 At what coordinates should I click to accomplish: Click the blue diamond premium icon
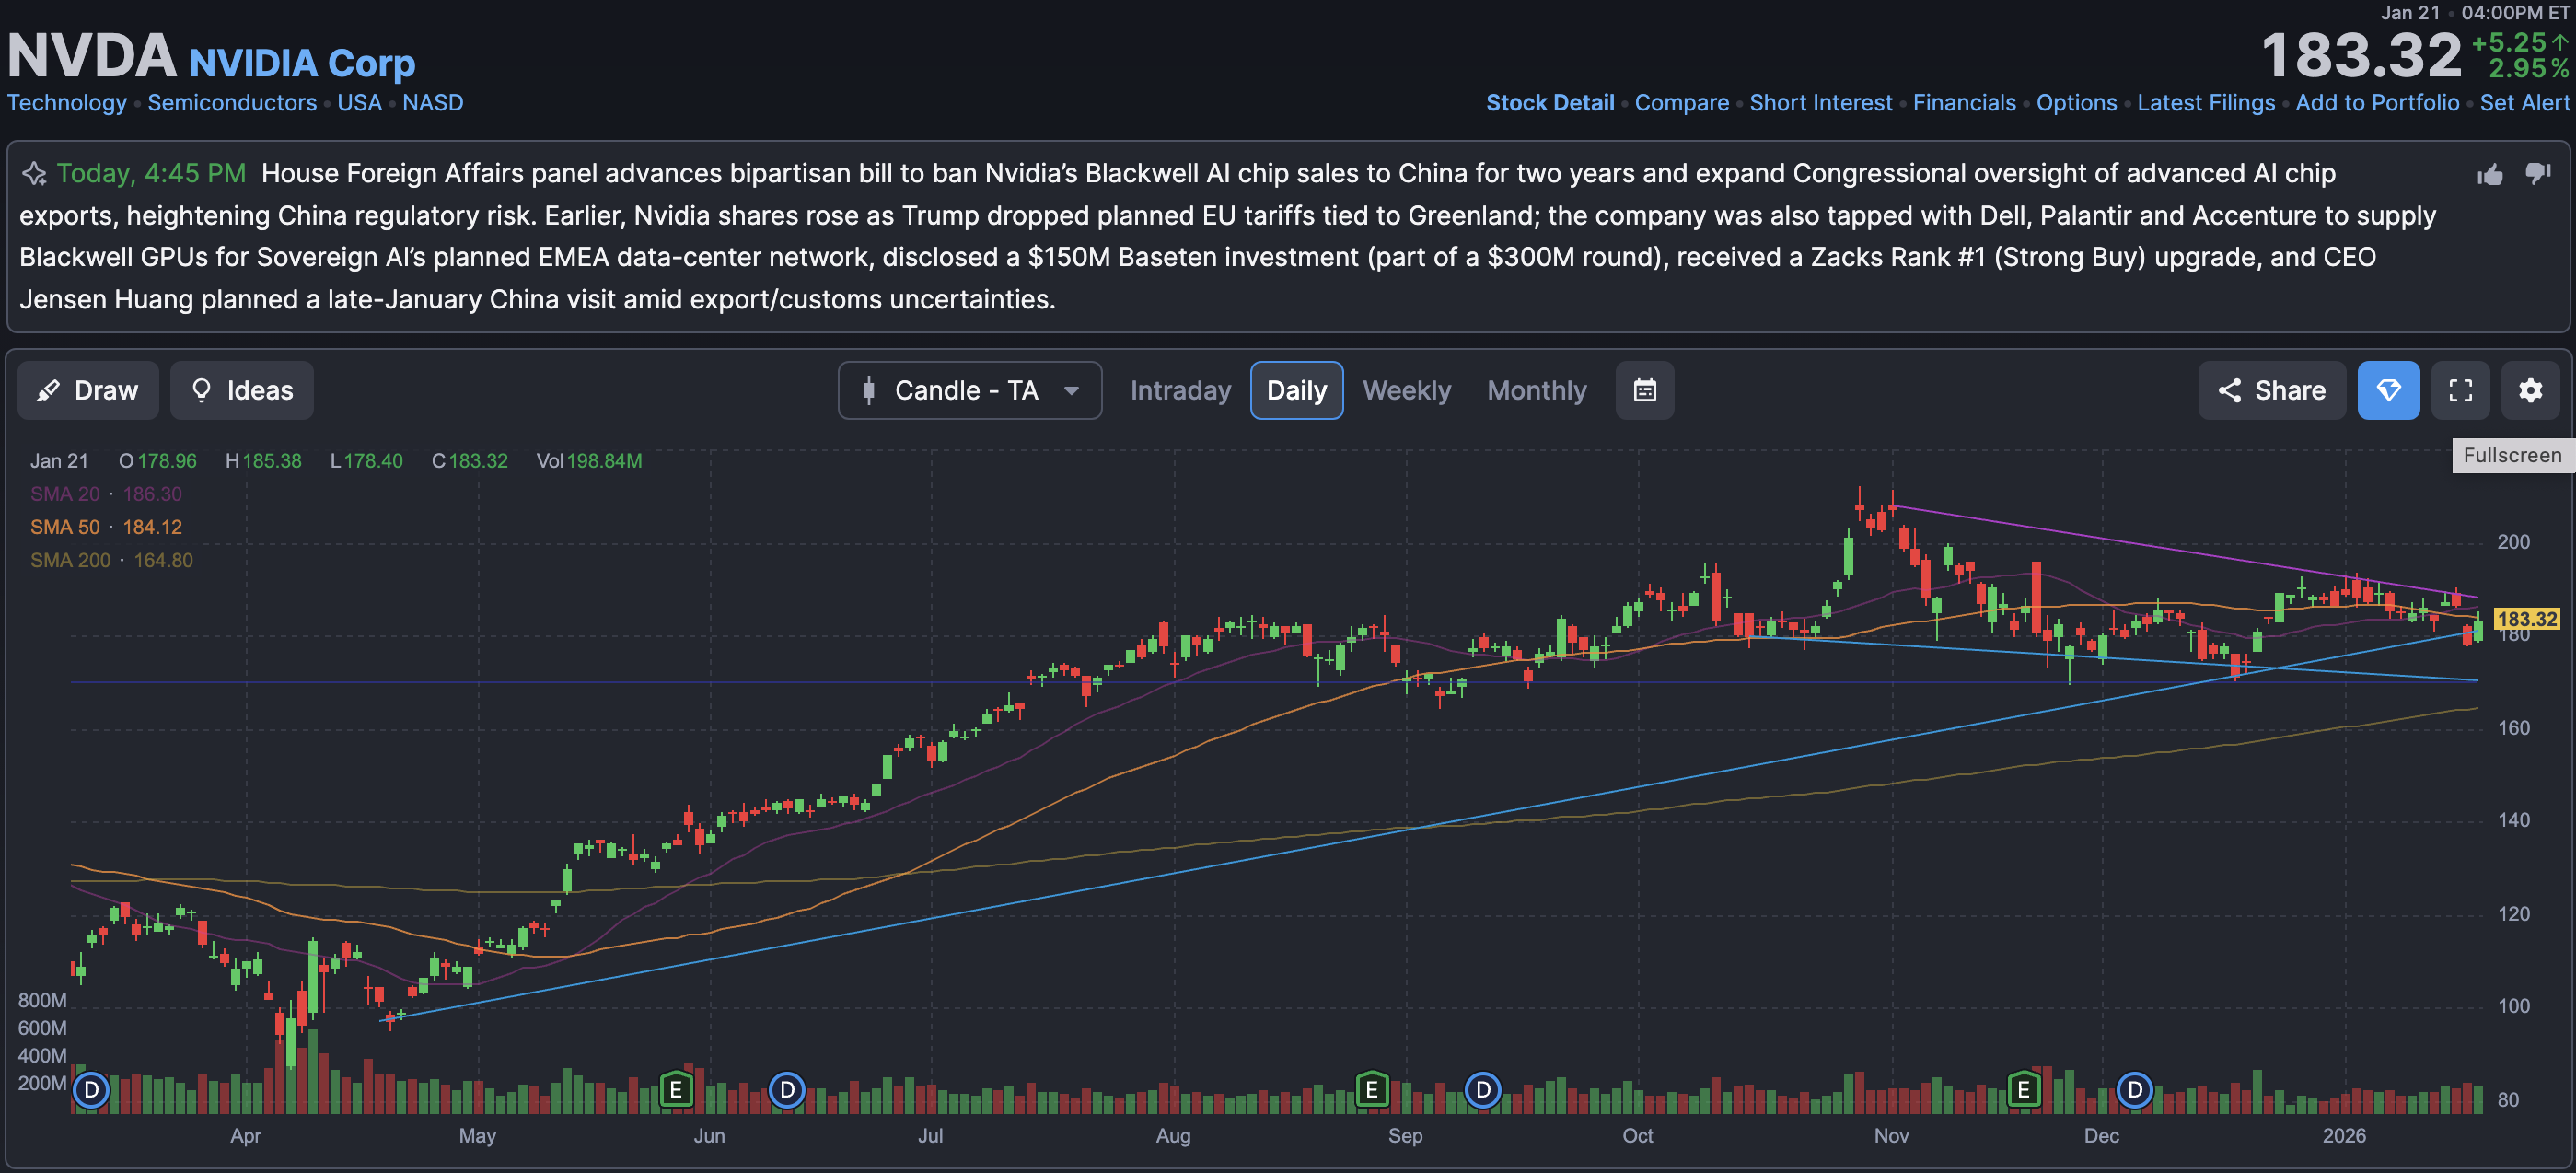2387,390
